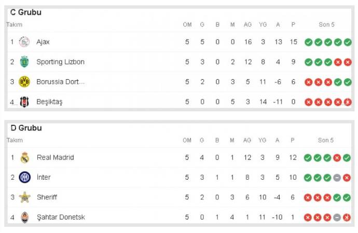Open the Real Madrid team link
The height and width of the screenshot is (233, 358).
pyautogui.click(x=55, y=157)
